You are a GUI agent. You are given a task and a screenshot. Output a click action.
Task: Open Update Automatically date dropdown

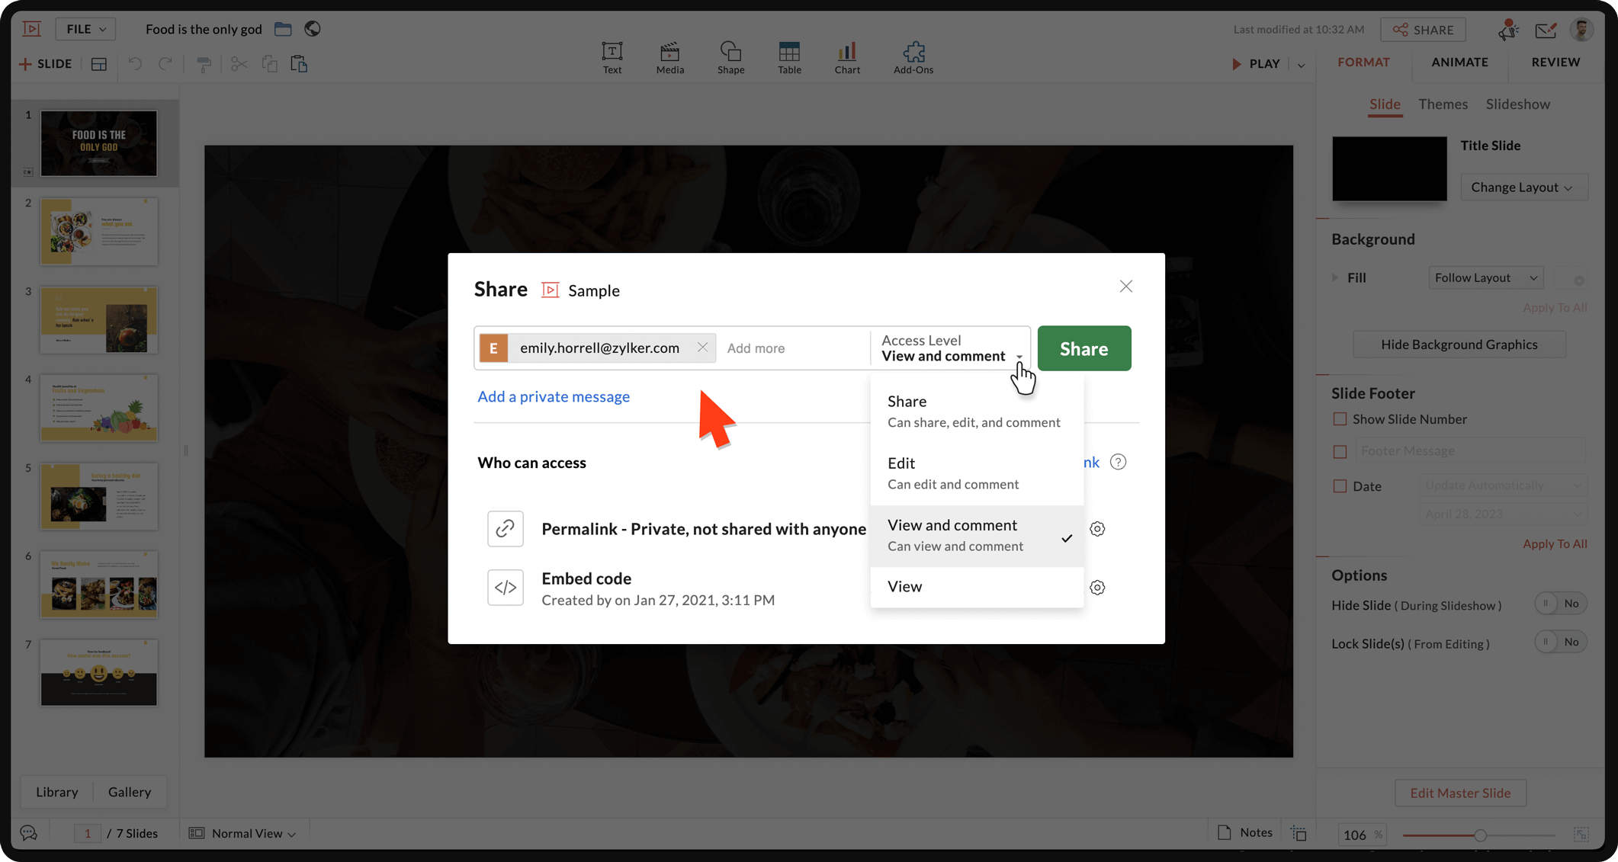click(1502, 485)
